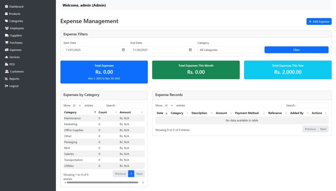The height and width of the screenshot is (191, 336).
Task: Apply the blue Filter button
Action: pyautogui.click(x=296, y=50)
